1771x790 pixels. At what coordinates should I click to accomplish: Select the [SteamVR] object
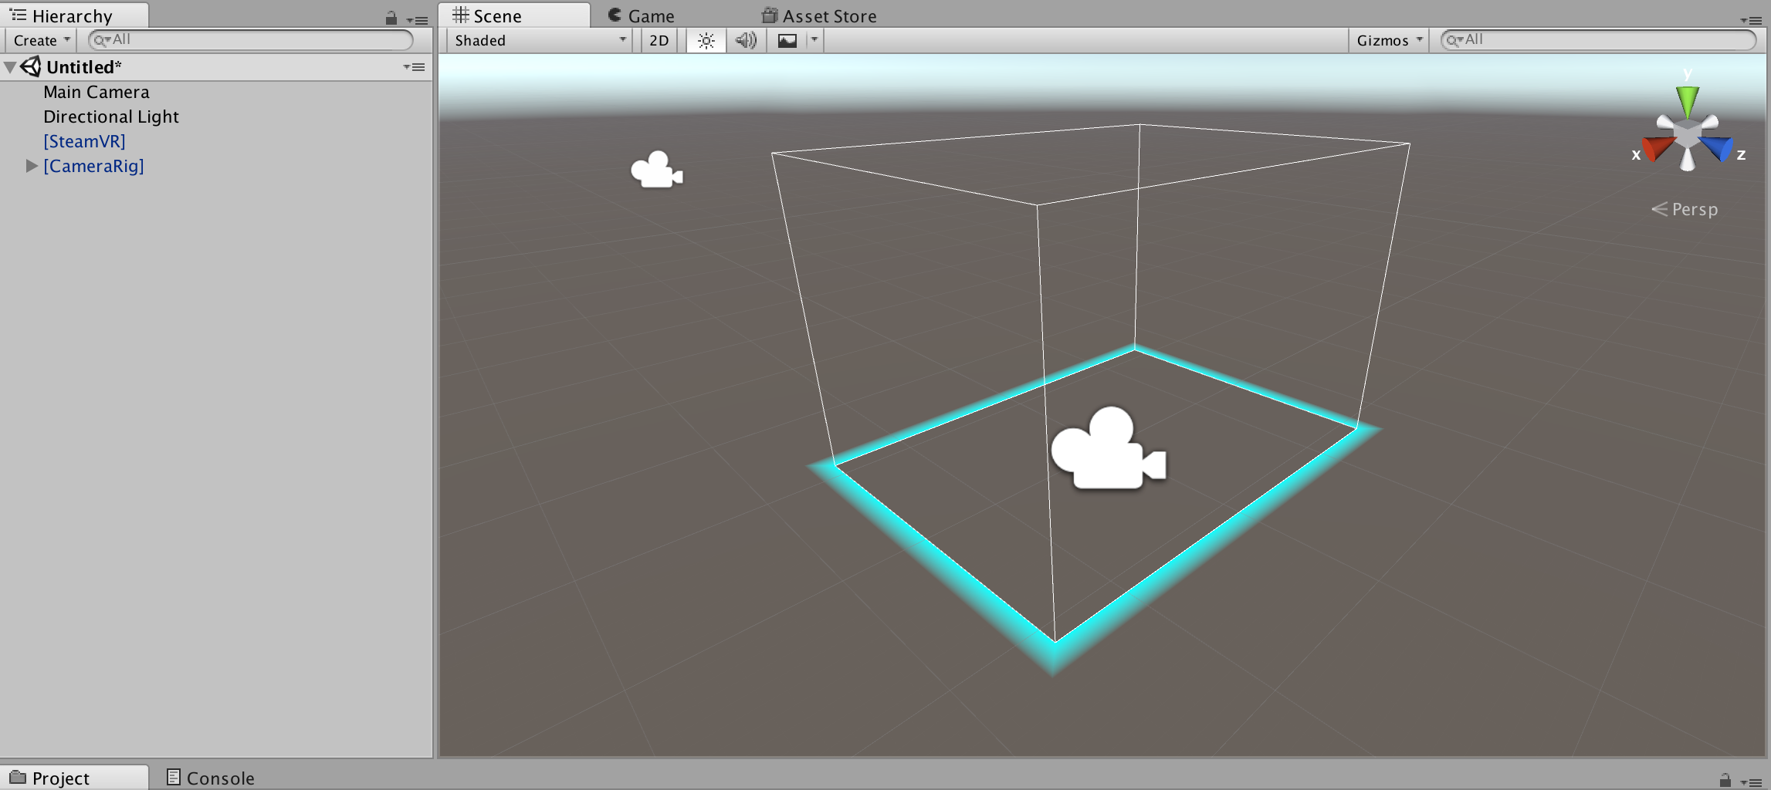point(84,141)
